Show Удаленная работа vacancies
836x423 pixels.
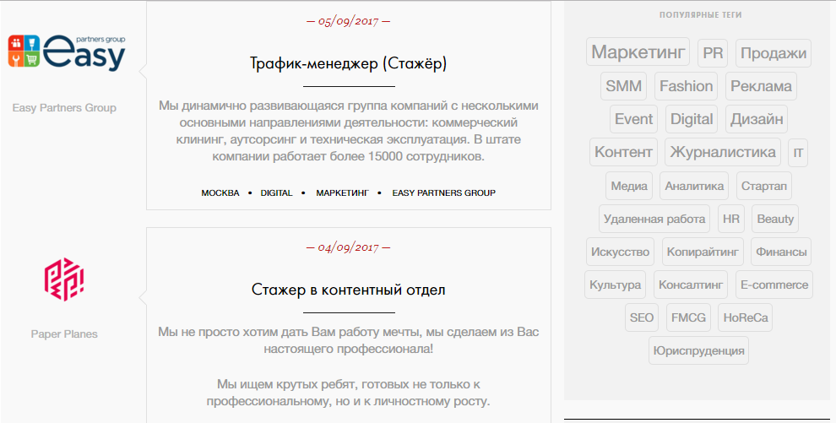point(654,219)
